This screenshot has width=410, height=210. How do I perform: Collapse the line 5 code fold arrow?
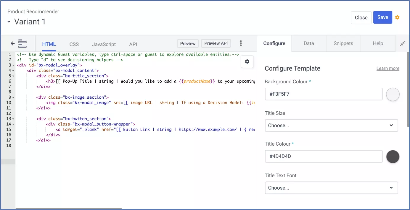point(14,76)
